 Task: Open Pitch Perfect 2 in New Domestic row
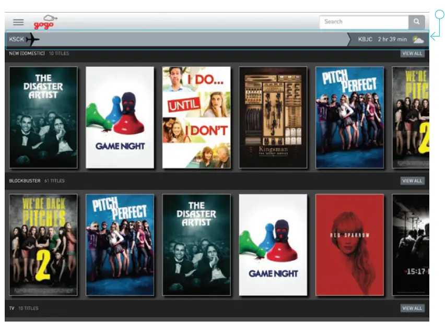click(411, 117)
